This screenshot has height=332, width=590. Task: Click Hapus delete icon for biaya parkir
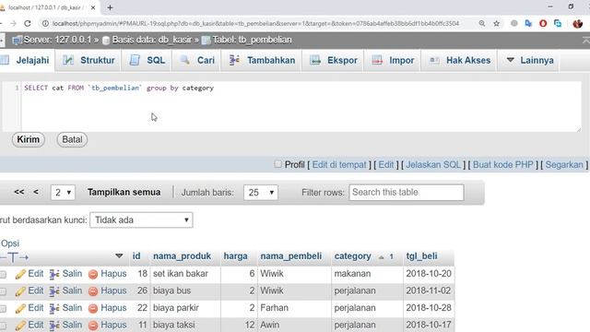tap(93, 309)
